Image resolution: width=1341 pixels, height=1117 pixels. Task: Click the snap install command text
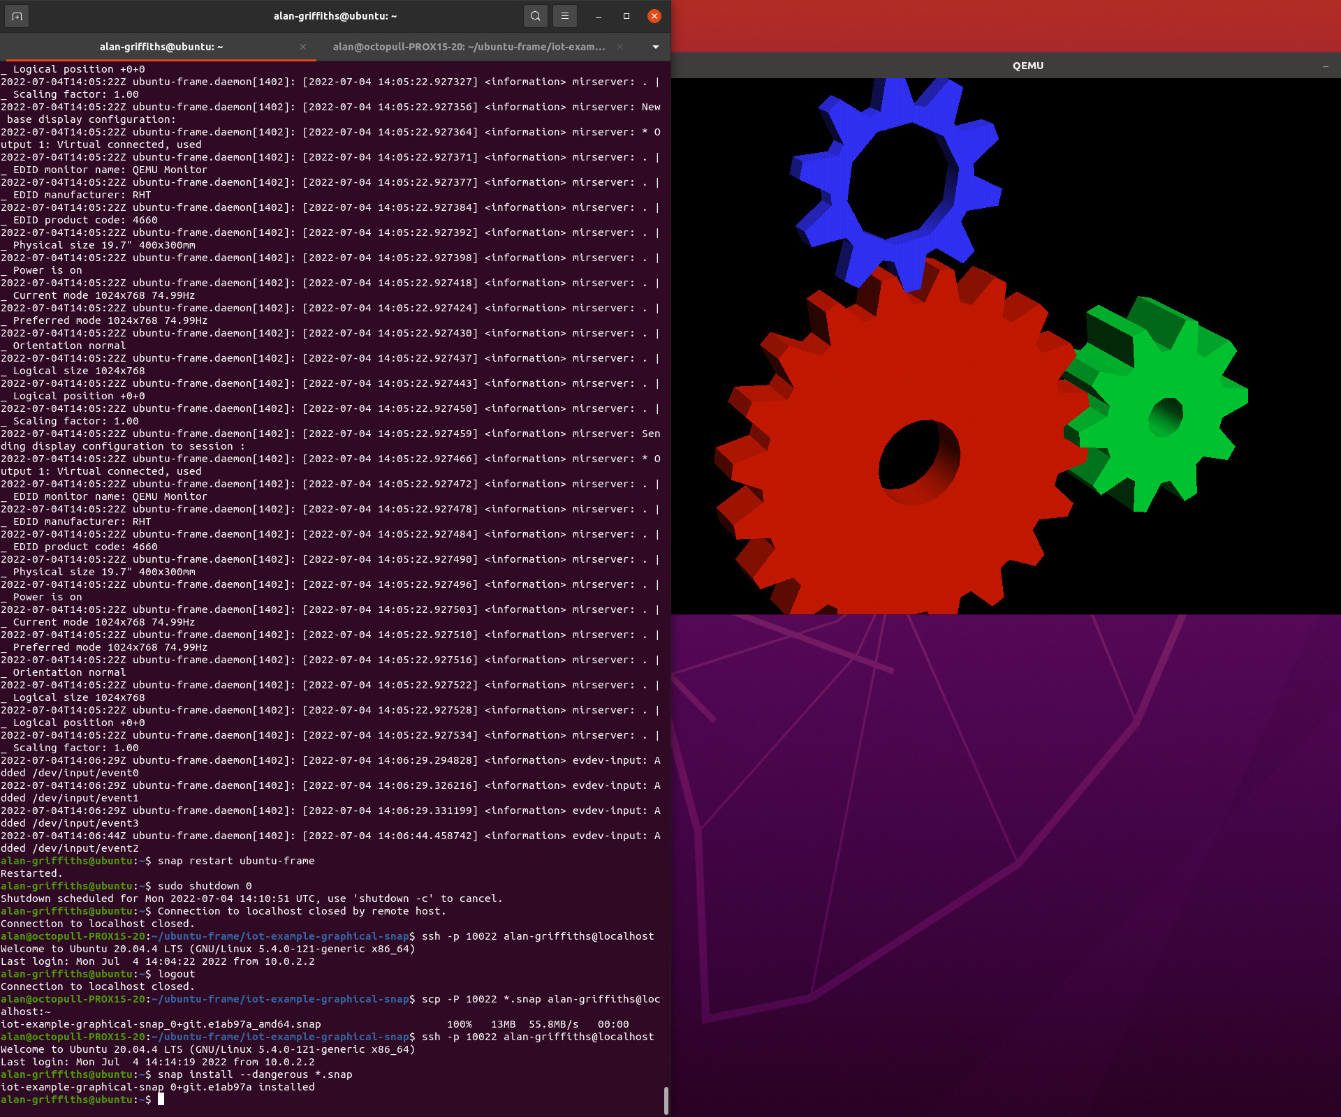coord(255,1074)
